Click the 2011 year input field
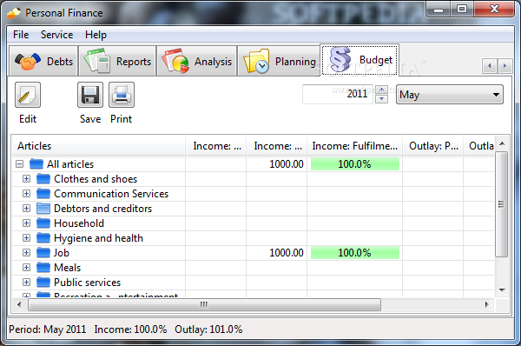 [x=339, y=94]
